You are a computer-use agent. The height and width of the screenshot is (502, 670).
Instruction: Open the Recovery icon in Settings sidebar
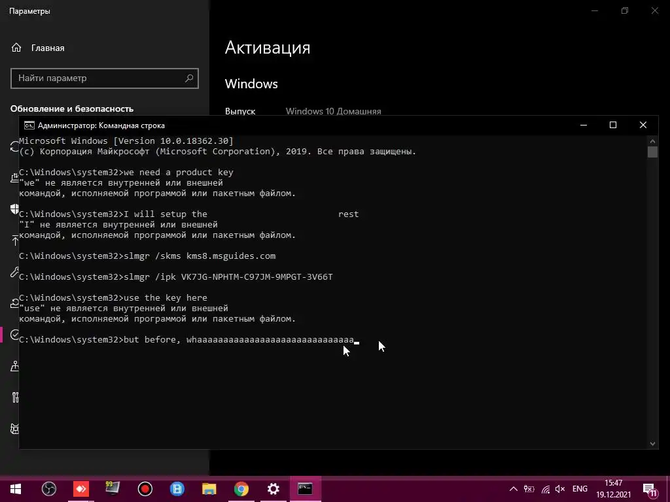pos(14,303)
